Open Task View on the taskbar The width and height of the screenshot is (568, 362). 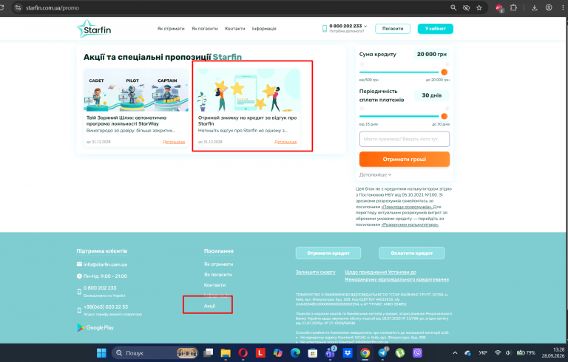(x=209, y=352)
